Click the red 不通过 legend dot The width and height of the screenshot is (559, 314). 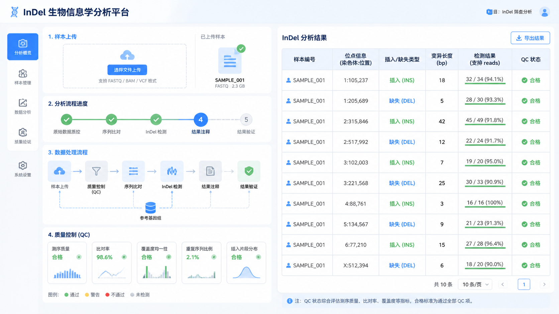(107, 295)
